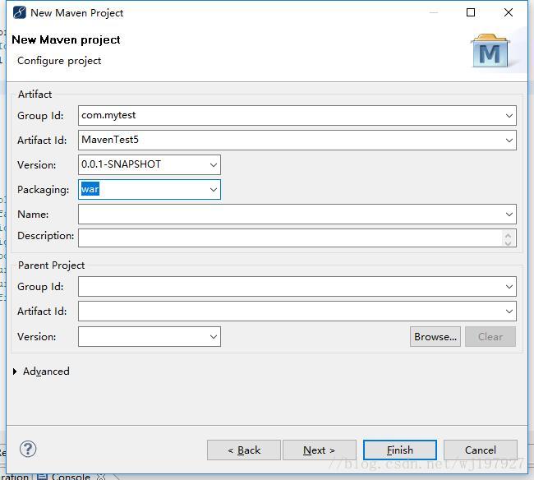Click the Description: label

point(46,236)
